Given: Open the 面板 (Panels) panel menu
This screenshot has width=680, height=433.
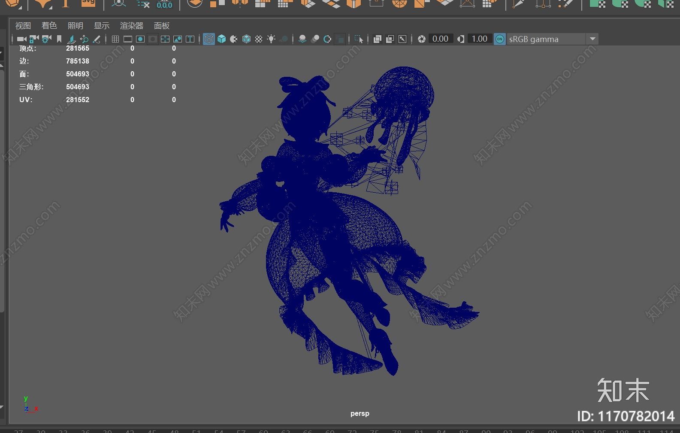Looking at the screenshot, I should point(162,26).
